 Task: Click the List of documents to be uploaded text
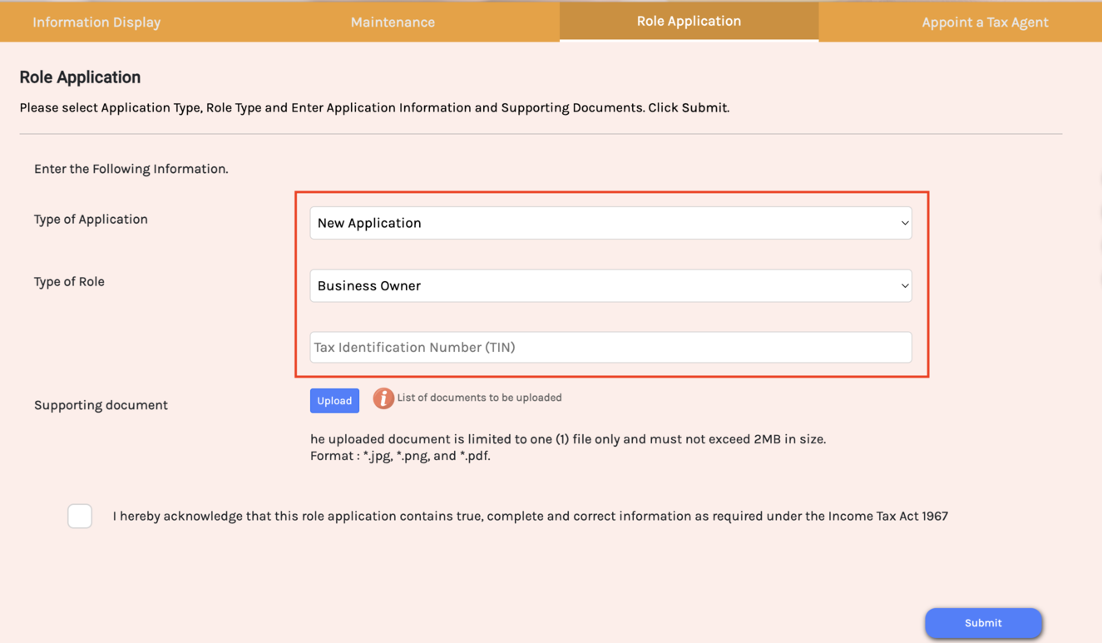pyautogui.click(x=479, y=398)
